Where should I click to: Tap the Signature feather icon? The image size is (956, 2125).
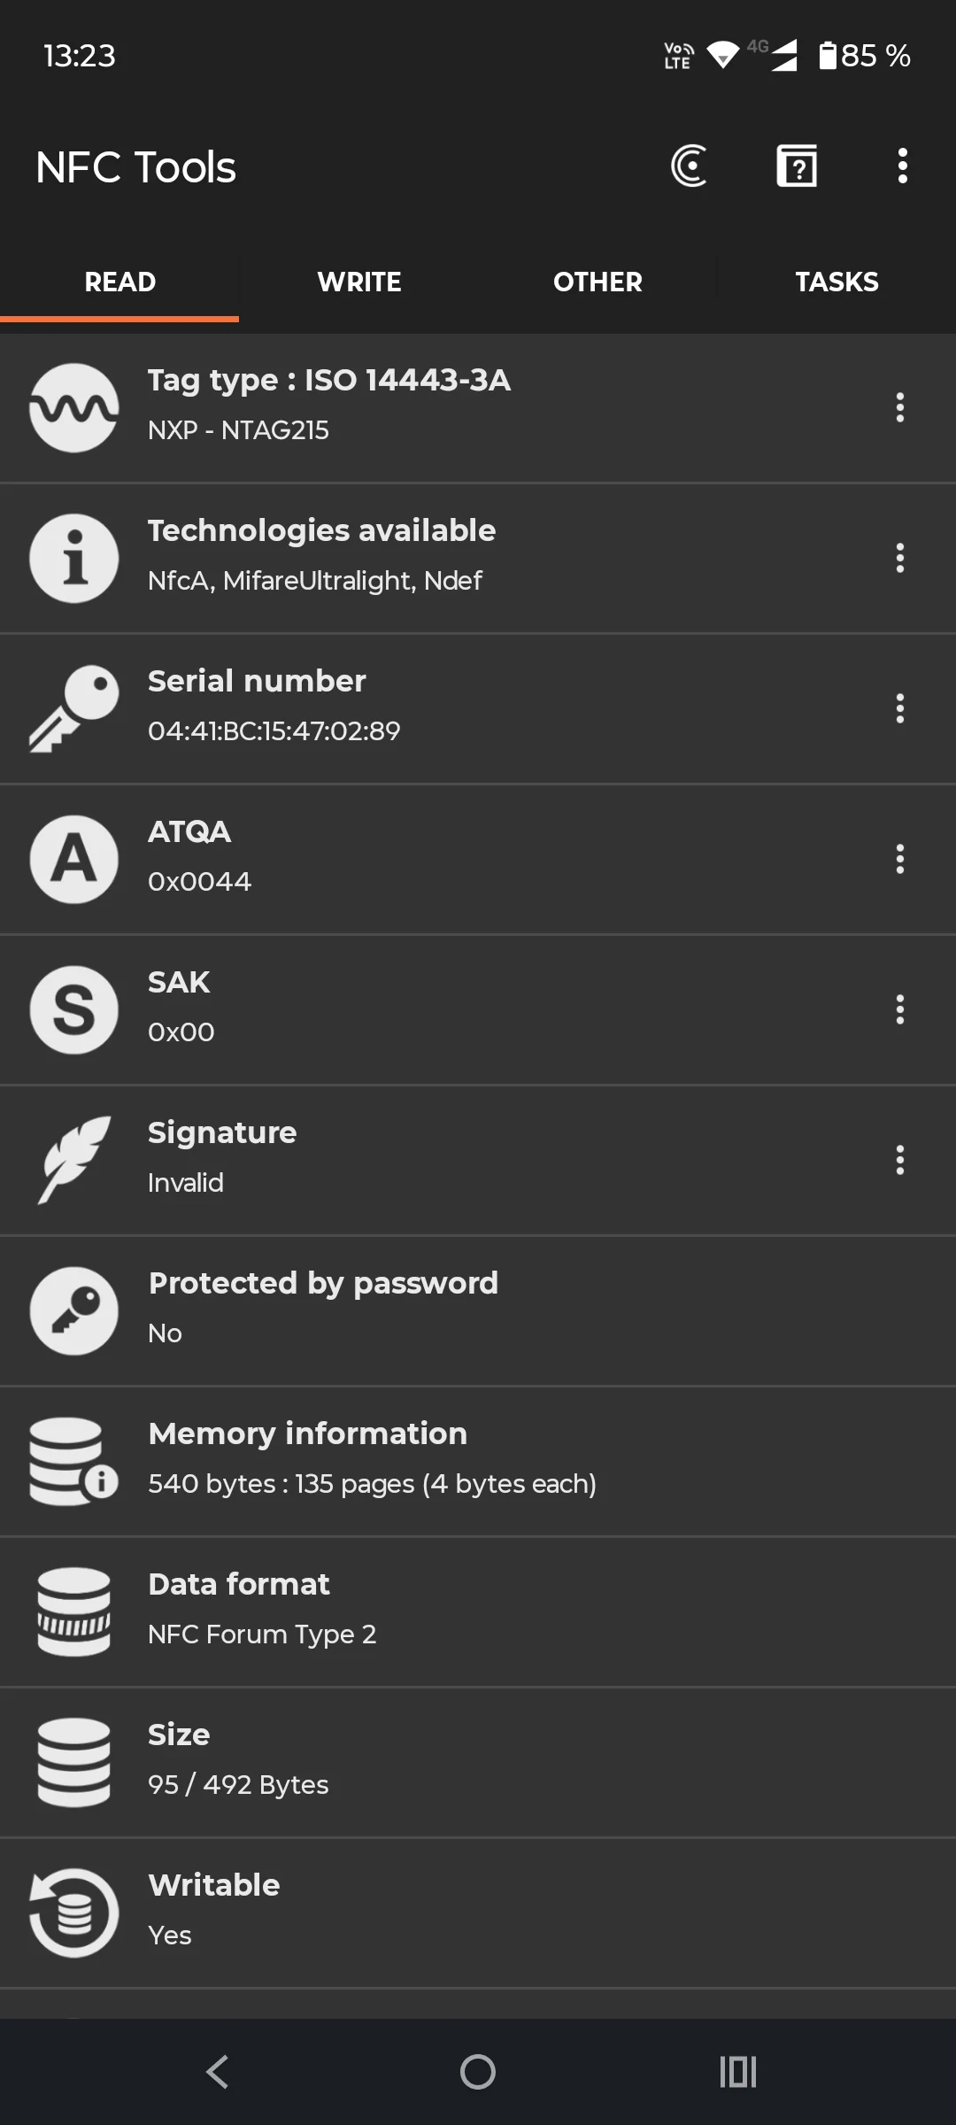74,1160
